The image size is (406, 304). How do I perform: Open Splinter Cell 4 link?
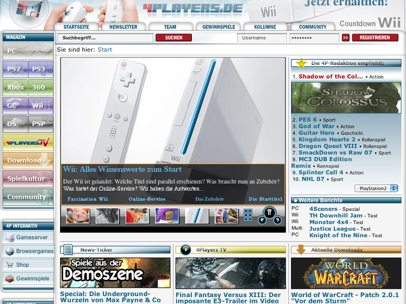(x=321, y=173)
